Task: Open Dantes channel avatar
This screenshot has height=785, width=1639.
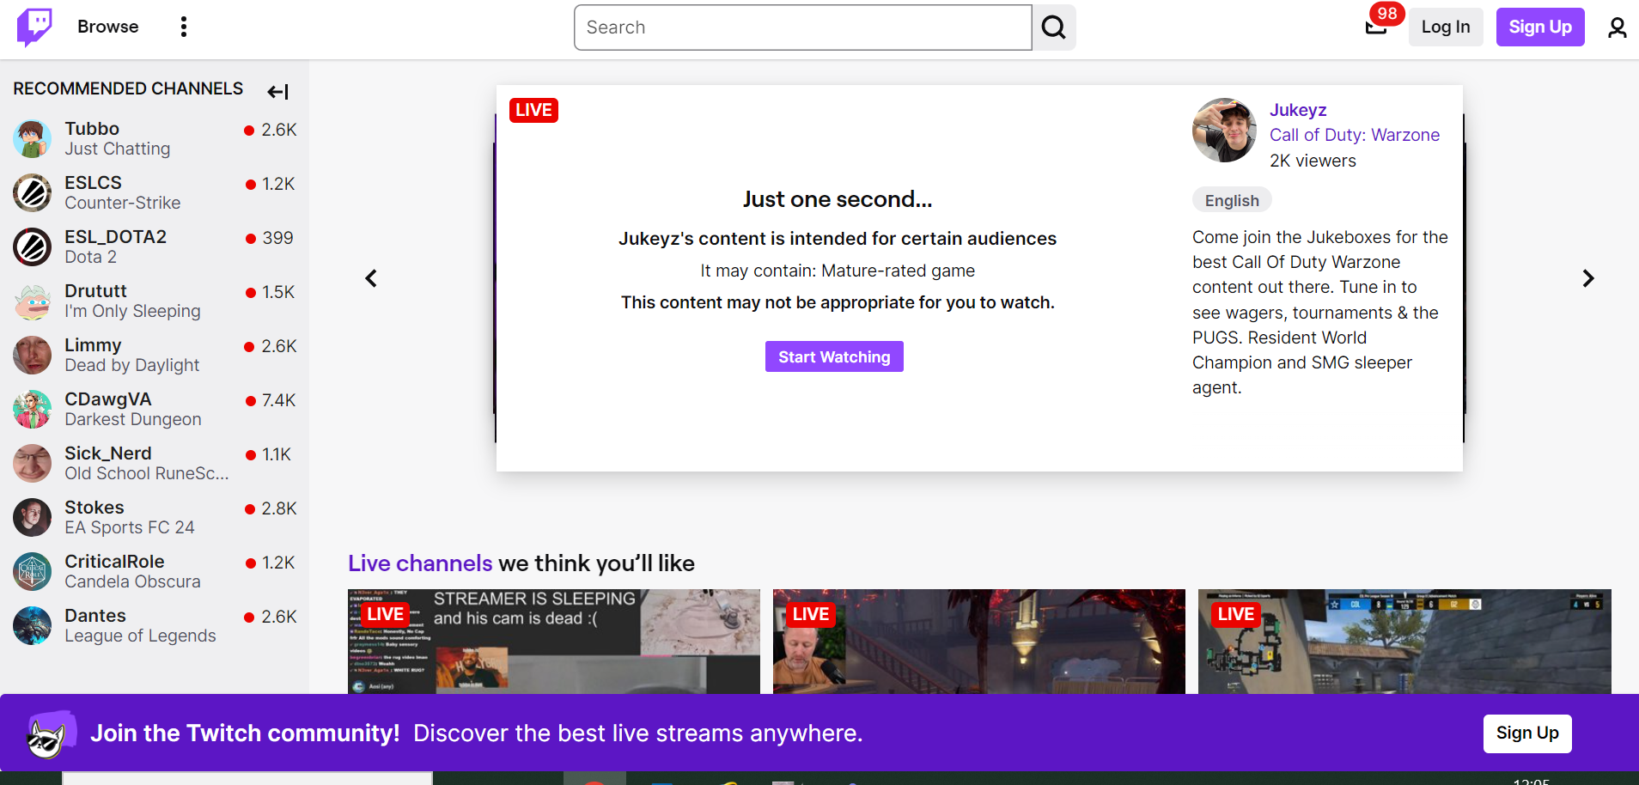Action: pos(33,626)
